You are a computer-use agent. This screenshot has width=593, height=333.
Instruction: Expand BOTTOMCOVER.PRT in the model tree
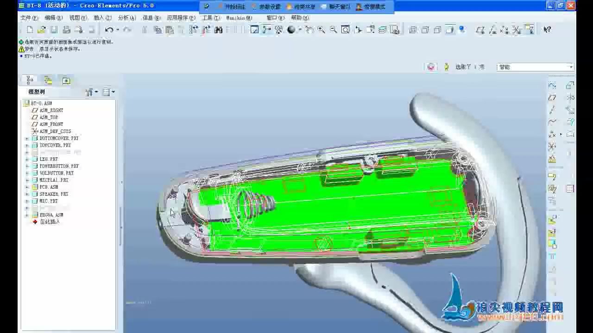tap(27, 138)
